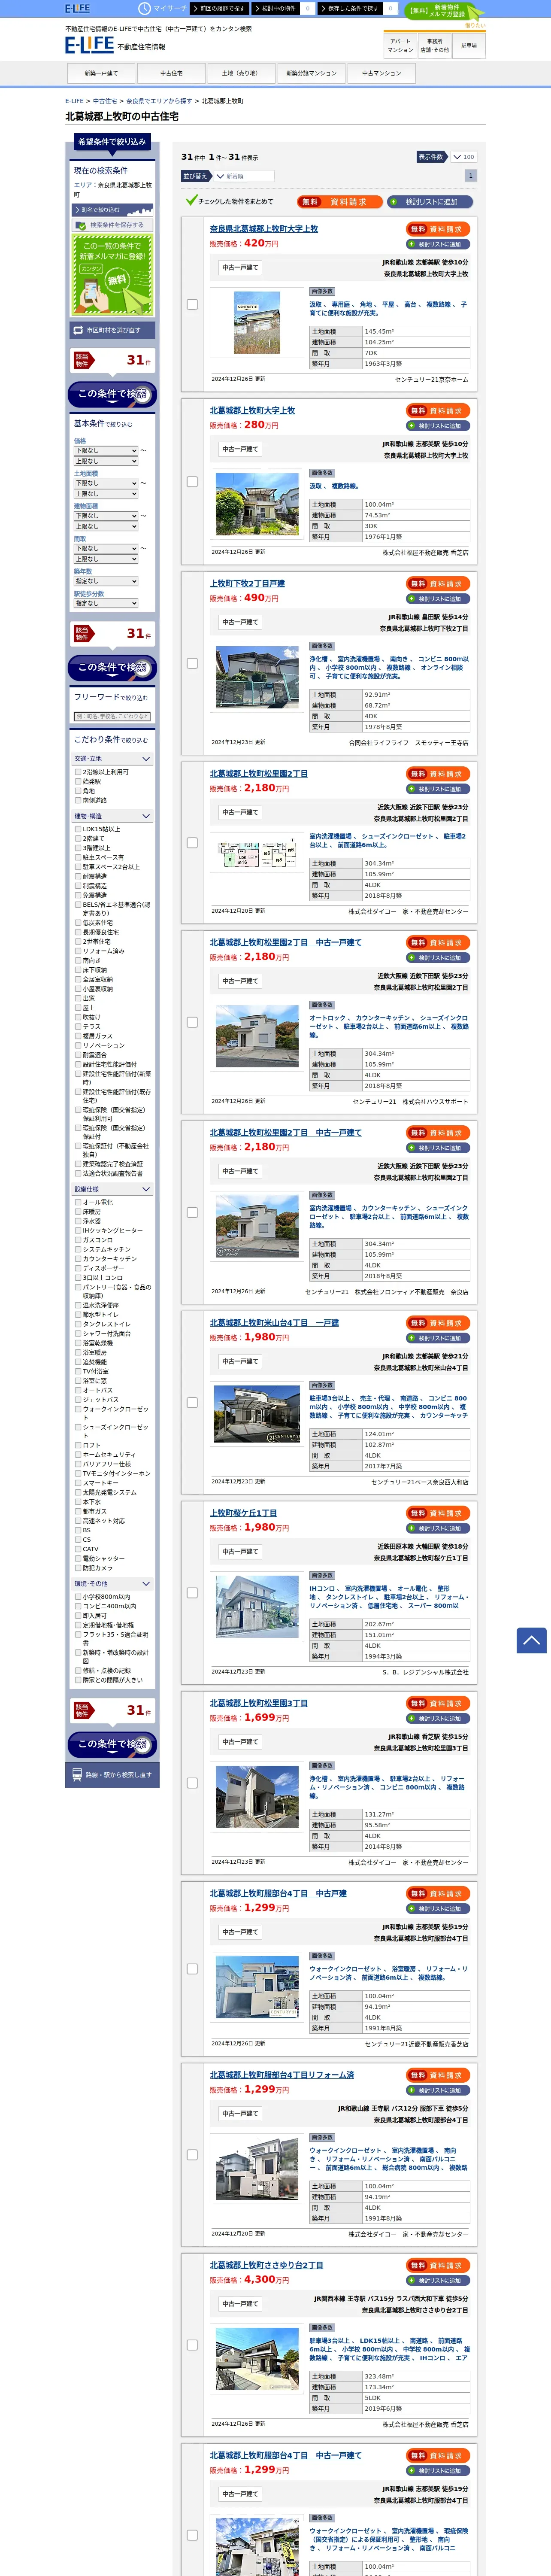
Task: Open the 価格 下限なし dropdown
Action: coord(106,451)
